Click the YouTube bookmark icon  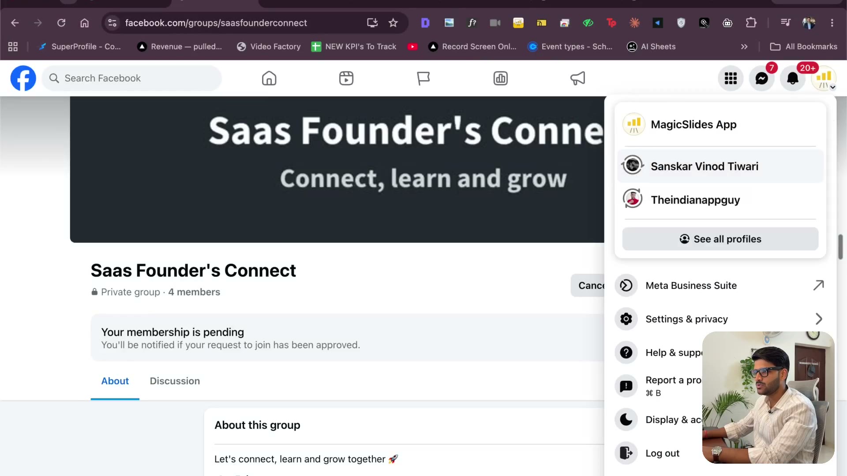tap(412, 47)
